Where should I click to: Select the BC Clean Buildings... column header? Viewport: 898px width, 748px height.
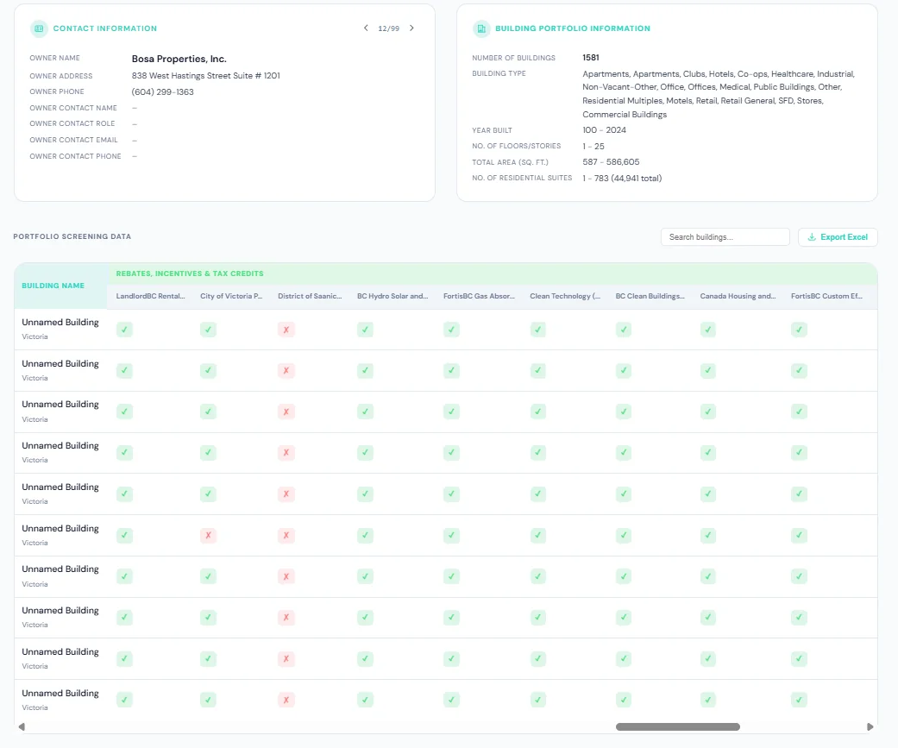click(650, 296)
